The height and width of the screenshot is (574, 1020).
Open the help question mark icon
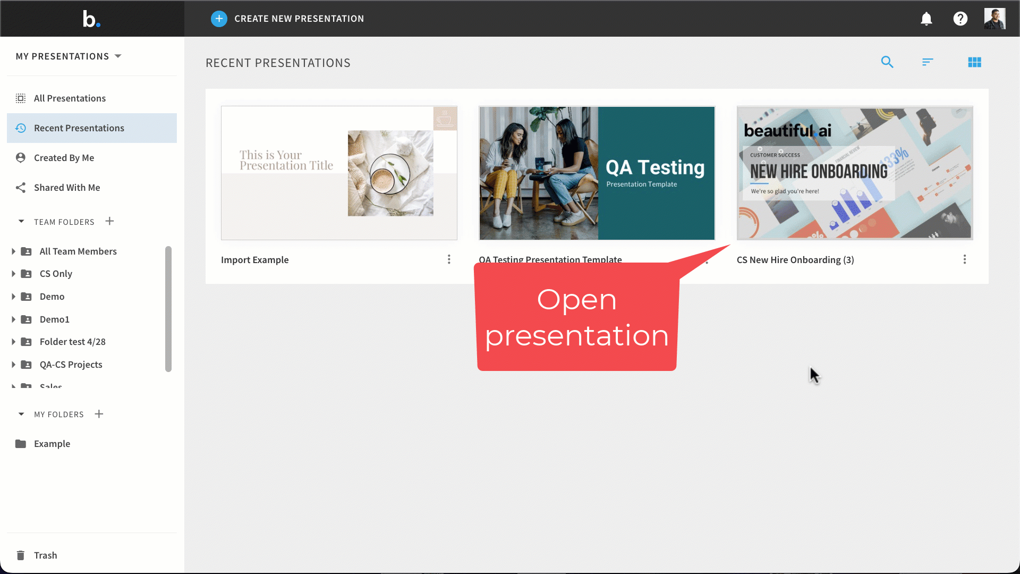(960, 19)
